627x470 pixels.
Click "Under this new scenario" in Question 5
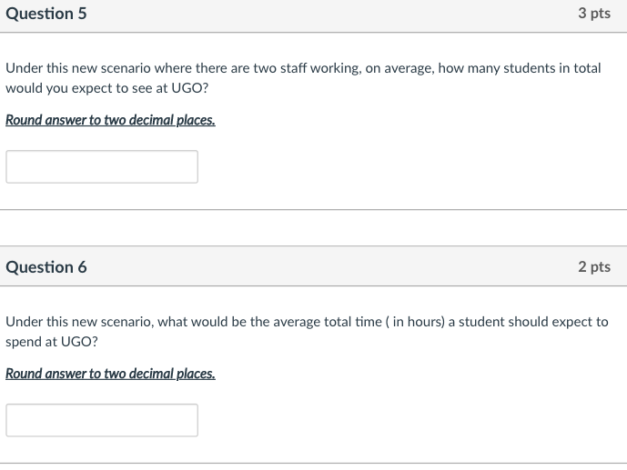[76, 68]
